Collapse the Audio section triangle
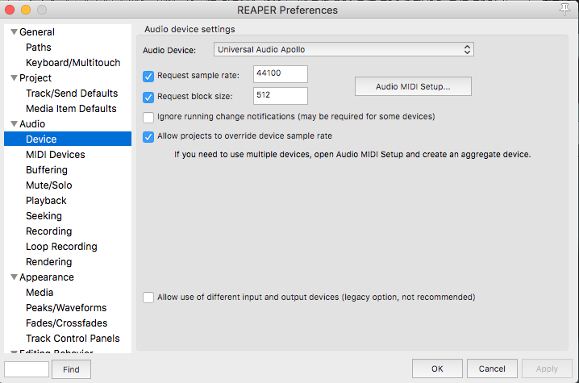This screenshot has width=579, height=383. click(x=13, y=124)
